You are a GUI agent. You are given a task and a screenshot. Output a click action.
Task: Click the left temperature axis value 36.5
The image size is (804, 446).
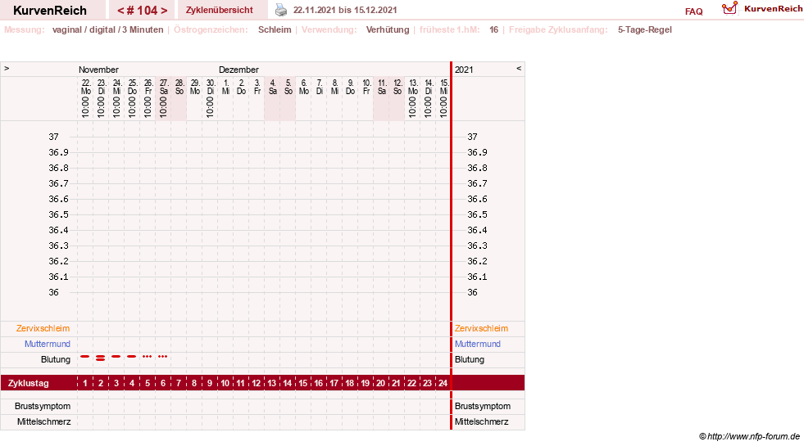[58, 214]
